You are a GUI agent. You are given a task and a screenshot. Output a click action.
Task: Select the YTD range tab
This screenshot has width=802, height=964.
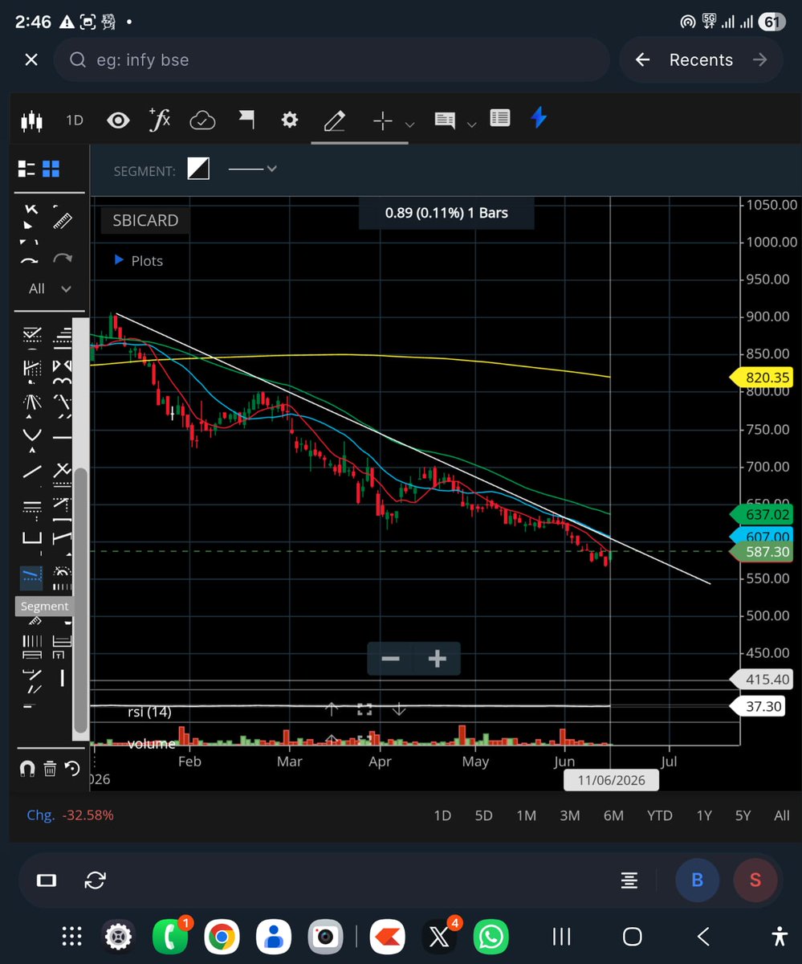point(659,815)
